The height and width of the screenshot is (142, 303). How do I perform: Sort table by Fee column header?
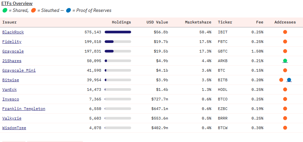tap(260, 22)
